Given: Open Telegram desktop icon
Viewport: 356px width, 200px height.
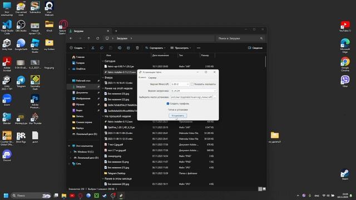Looking at the screenshot, I should pos(21,82).
